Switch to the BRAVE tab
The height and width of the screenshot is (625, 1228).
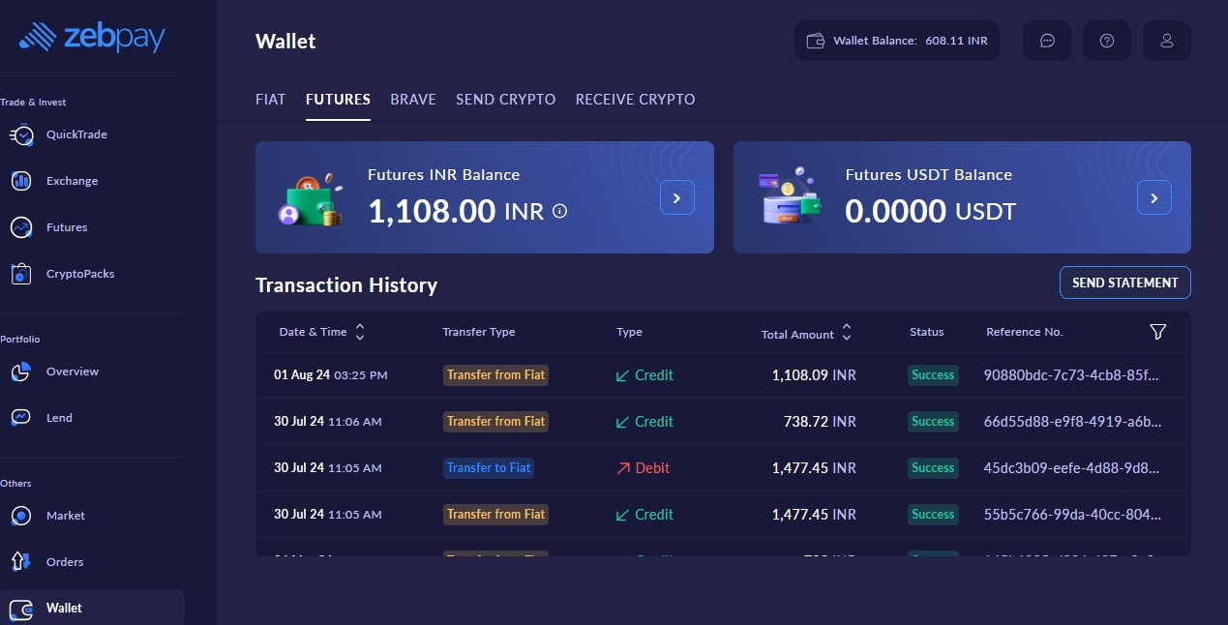(413, 100)
